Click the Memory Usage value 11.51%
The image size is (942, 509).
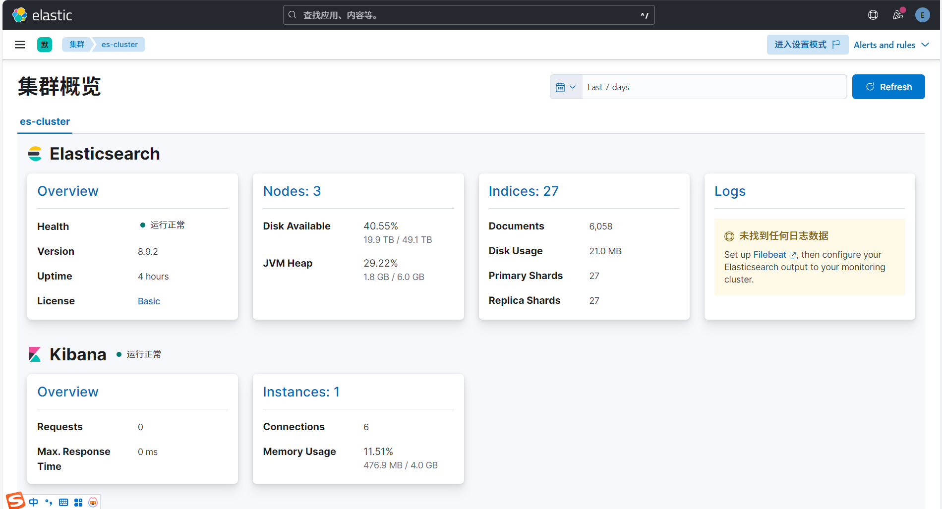[378, 452]
